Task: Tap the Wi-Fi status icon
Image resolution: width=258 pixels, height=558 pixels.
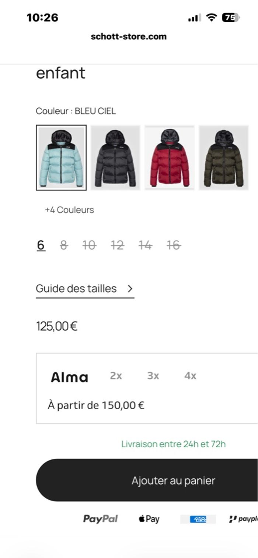Action: [x=212, y=17]
